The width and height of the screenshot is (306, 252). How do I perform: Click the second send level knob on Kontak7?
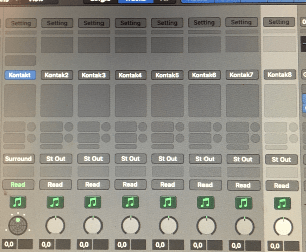tap(256, 138)
